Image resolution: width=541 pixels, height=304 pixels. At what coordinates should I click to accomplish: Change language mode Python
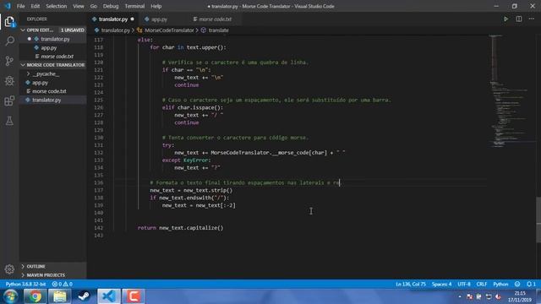(x=500, y=284)
